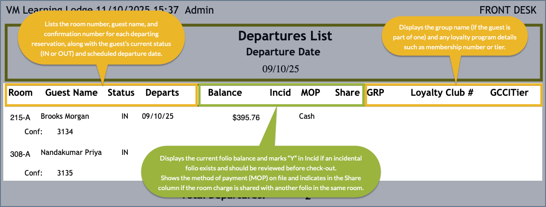Click the Loyalty Club # column header
Image resolution: width=546 pixels, height=207 pixels.
tap(442, 93)
